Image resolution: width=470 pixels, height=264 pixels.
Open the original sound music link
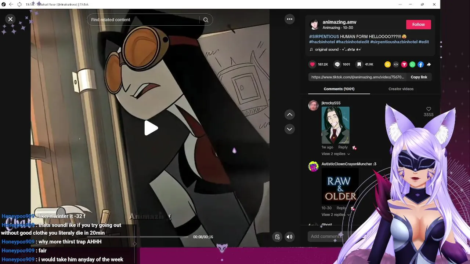pos(336,49)
